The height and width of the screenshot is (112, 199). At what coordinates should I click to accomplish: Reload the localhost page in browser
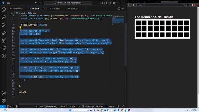click(133, 5)
